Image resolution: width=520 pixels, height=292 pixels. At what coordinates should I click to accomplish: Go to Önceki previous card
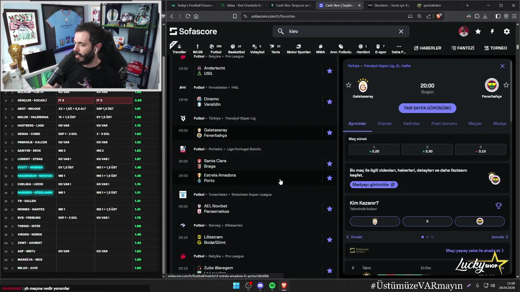point(354,237)
